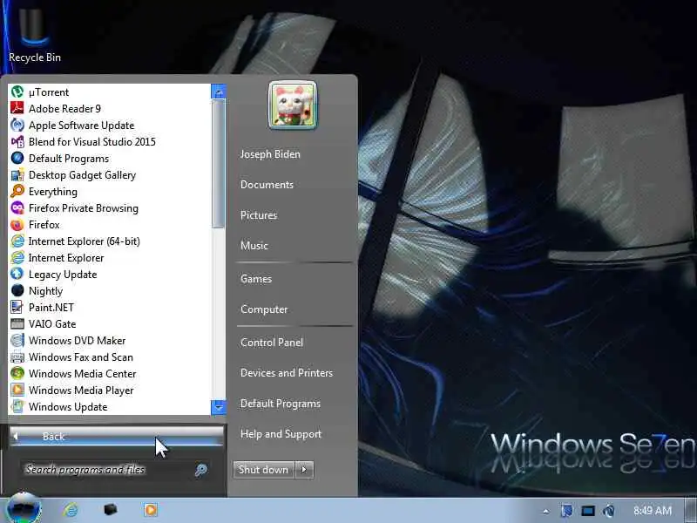Click the programs list scroll-up arrow
This screenshot has width=697, height=523.
tap(219, 92)
